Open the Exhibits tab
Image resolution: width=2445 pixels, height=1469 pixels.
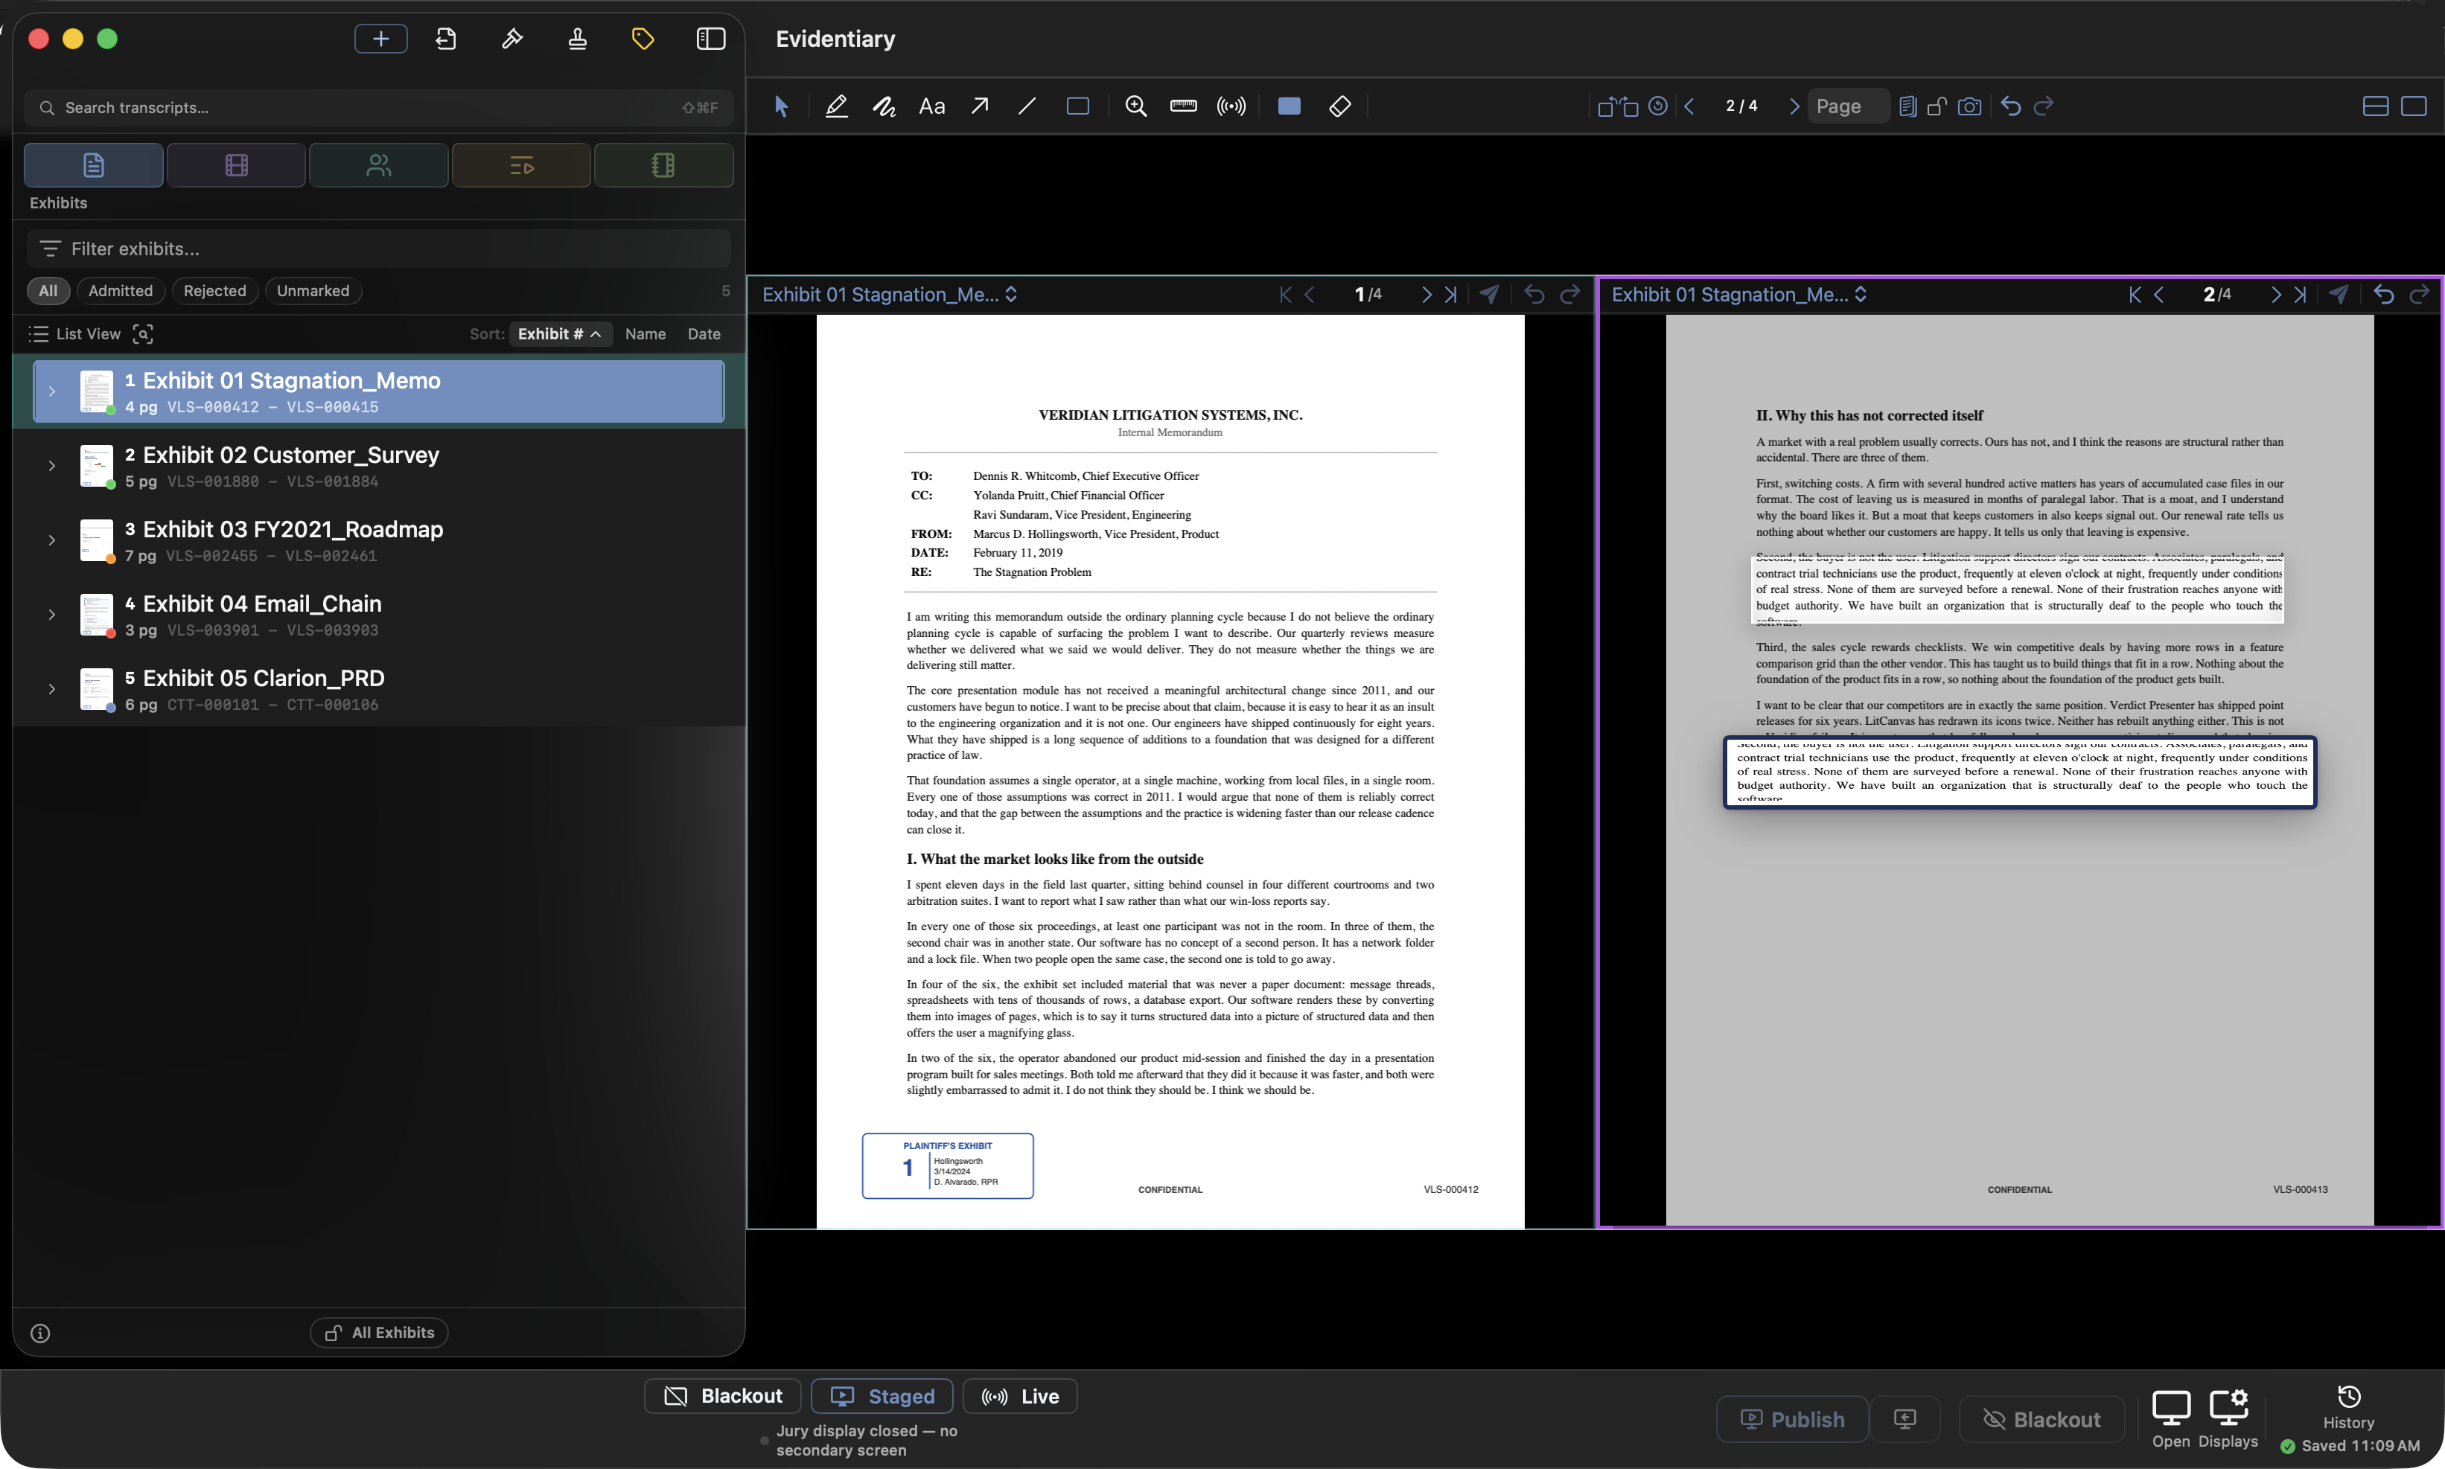coord(94,164)
